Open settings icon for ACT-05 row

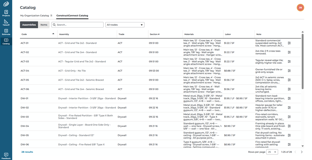point(289,80)
